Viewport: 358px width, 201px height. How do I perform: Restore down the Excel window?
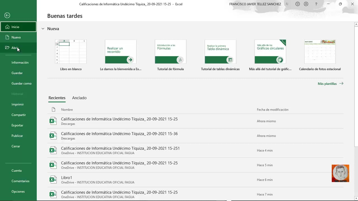[340, 4]
